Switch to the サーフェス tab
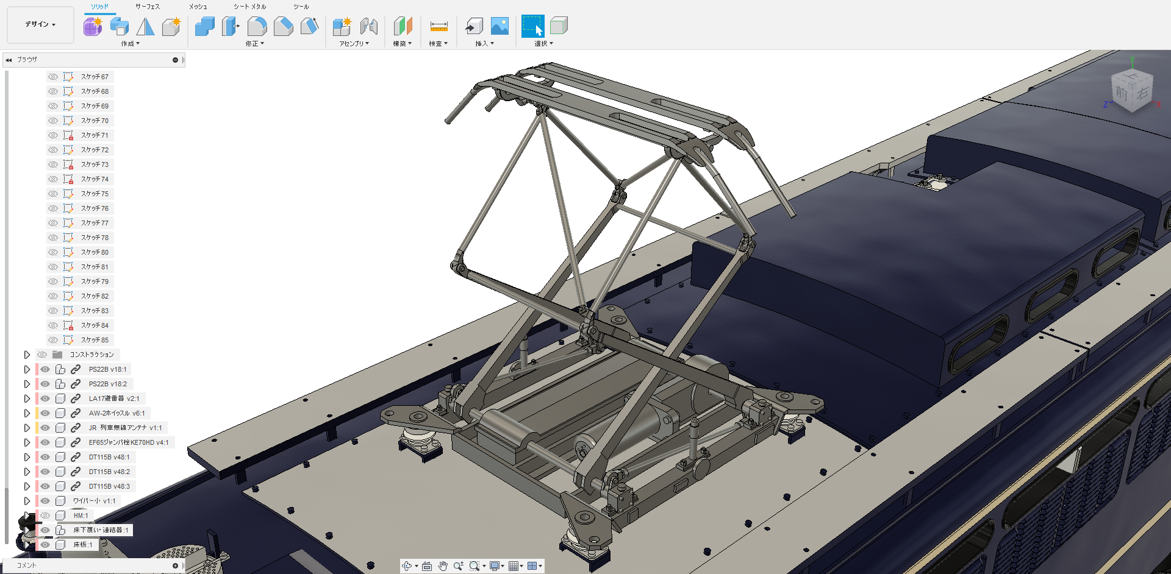 point(148,7)
